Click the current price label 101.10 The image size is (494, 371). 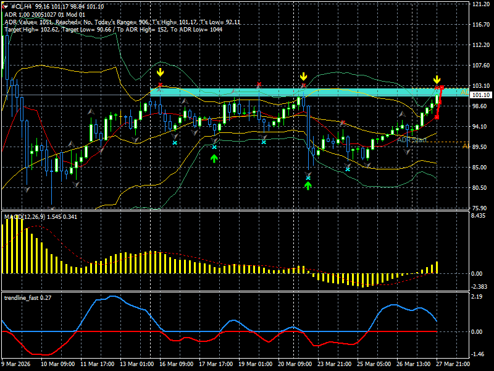point(480,95)
